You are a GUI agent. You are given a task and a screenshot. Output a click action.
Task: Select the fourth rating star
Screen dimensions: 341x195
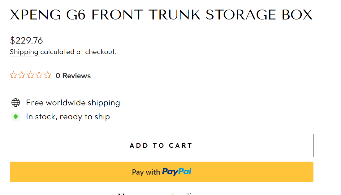coord(39,75)
